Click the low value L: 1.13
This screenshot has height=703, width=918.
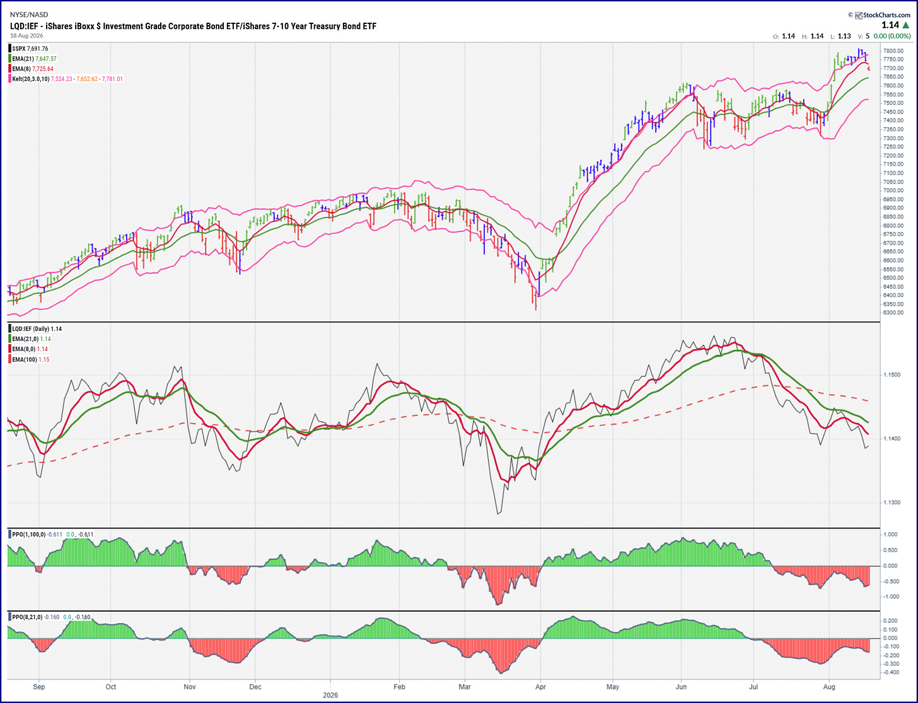pyautogui.click(x=840, y=37)
